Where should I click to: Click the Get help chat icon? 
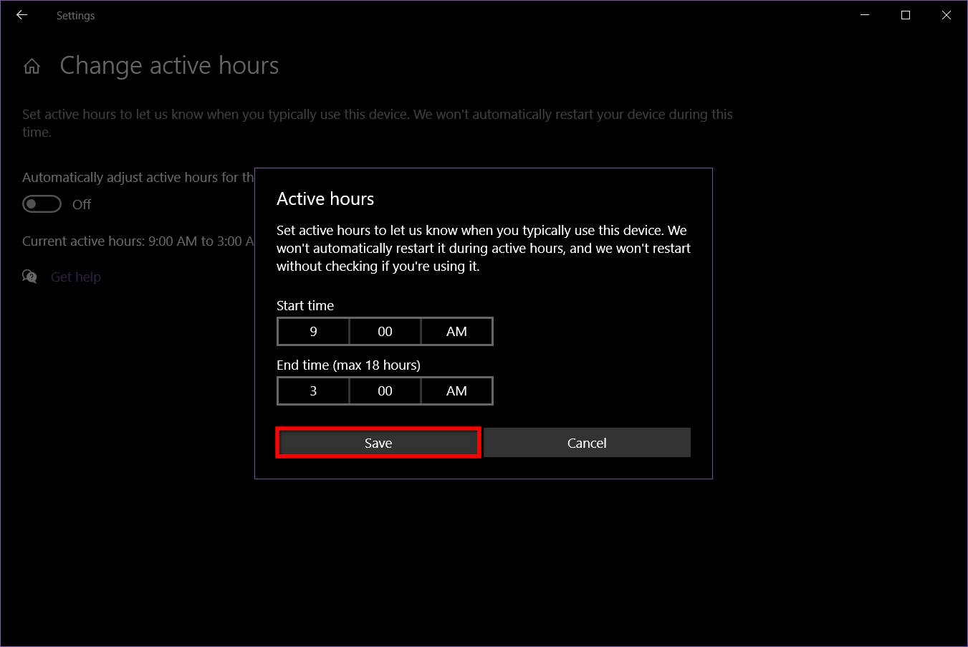(x=29, y=277)
